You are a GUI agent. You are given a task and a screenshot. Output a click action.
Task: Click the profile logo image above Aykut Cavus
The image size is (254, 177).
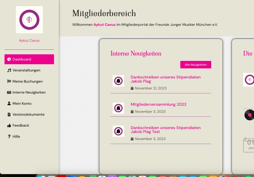29,20
